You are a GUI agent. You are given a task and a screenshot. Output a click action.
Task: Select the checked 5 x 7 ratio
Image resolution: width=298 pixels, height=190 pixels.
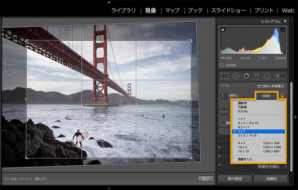[259, 132]
